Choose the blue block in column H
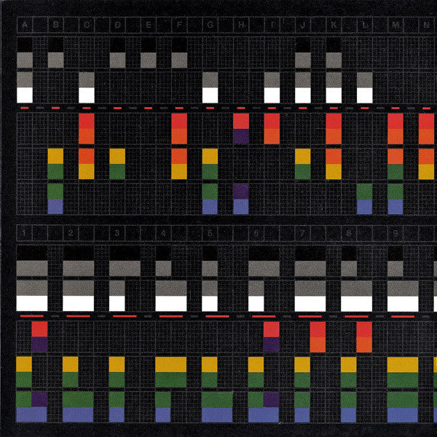 (241, 207)
